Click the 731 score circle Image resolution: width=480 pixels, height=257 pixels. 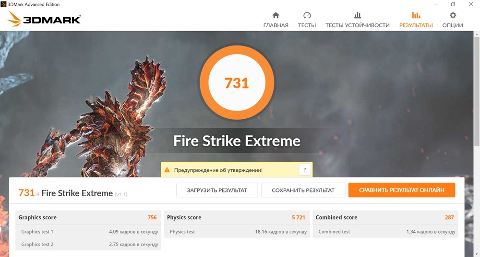pos(237,83)
